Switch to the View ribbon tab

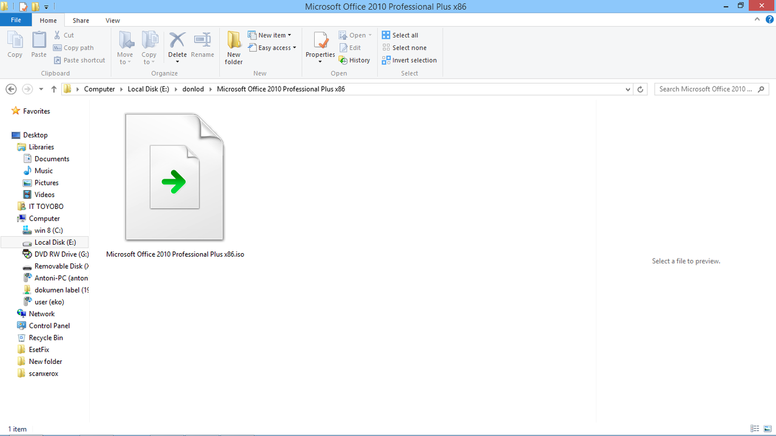113,20
